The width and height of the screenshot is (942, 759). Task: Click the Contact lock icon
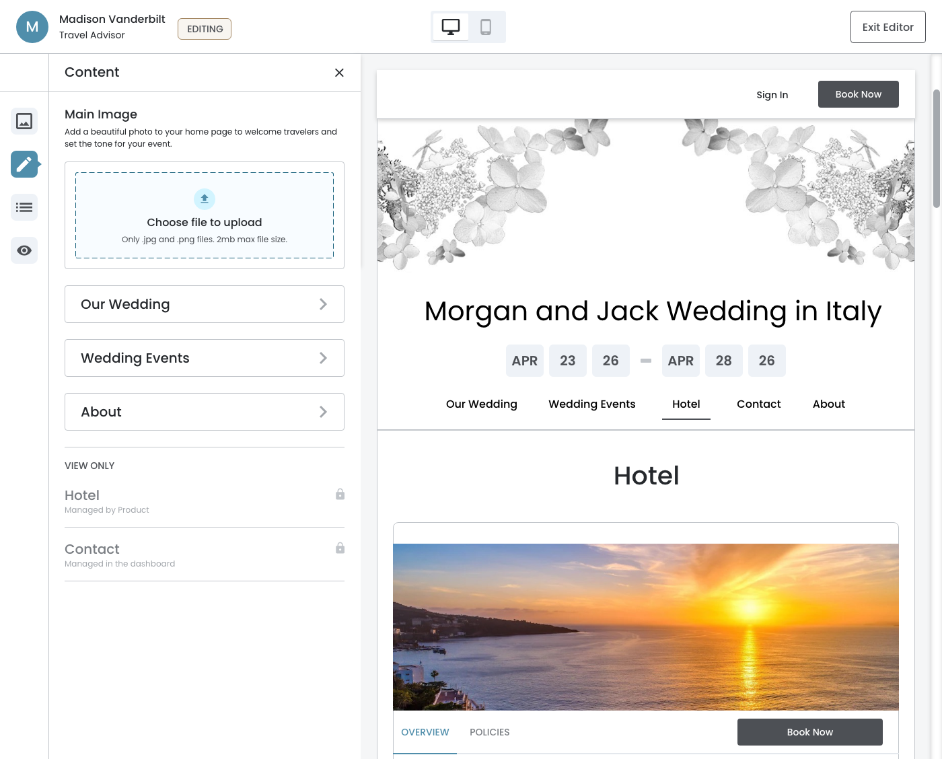340,548
